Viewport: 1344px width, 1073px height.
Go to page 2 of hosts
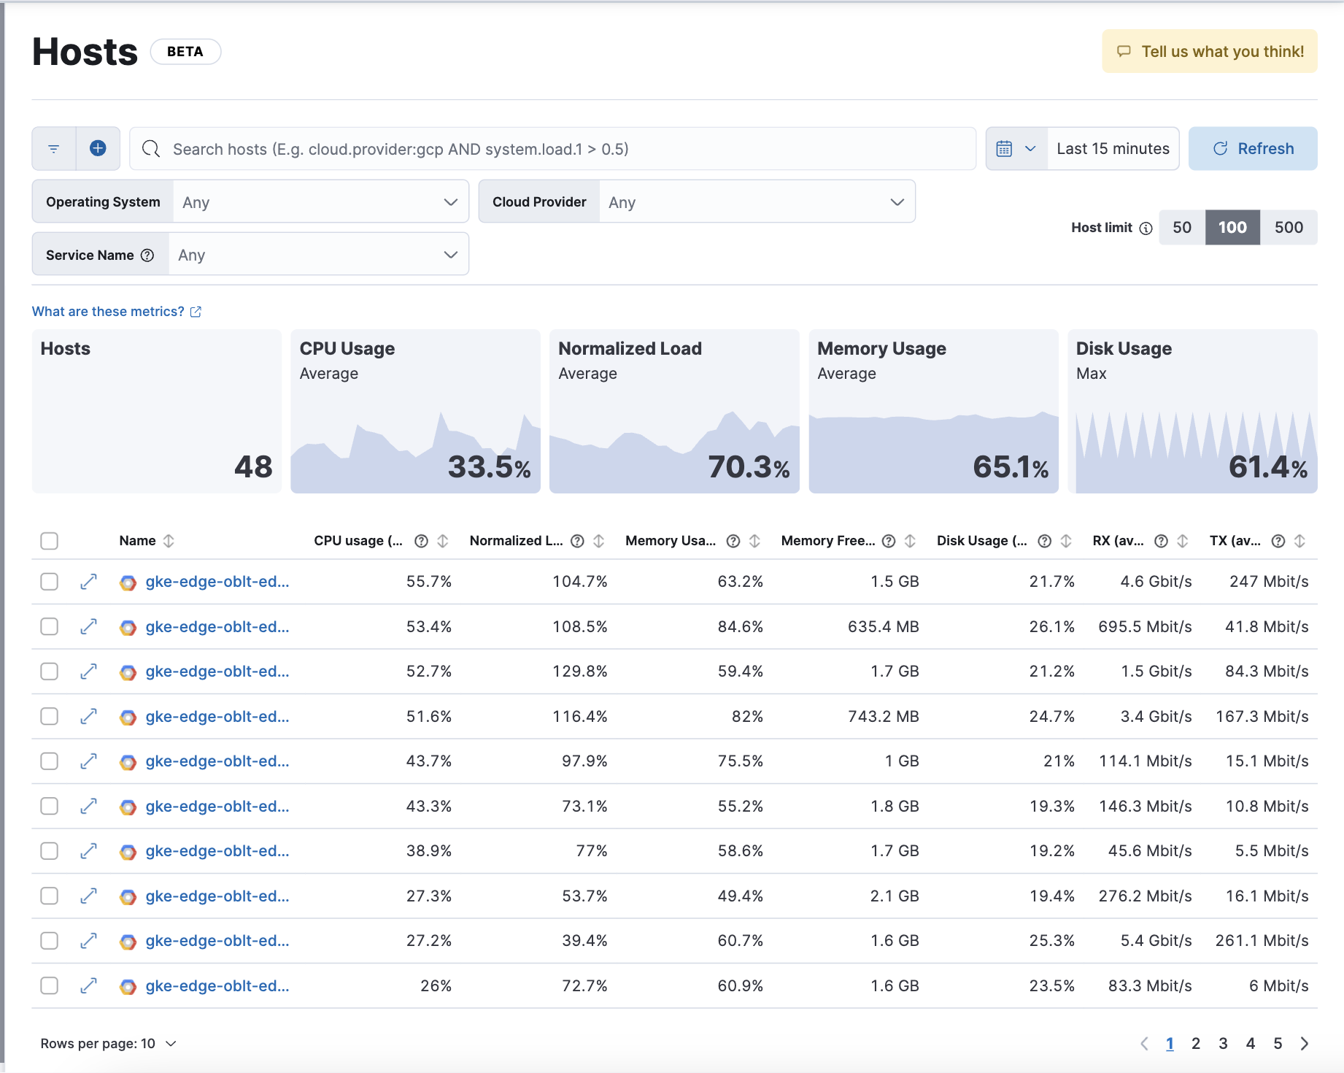point(1196,1044)
